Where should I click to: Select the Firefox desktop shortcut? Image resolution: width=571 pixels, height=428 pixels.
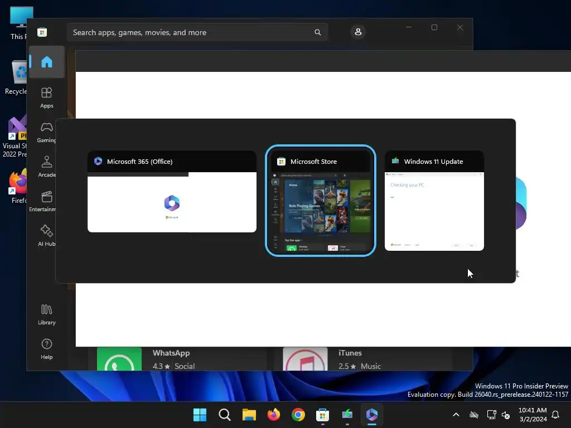(x=17, y=186)
